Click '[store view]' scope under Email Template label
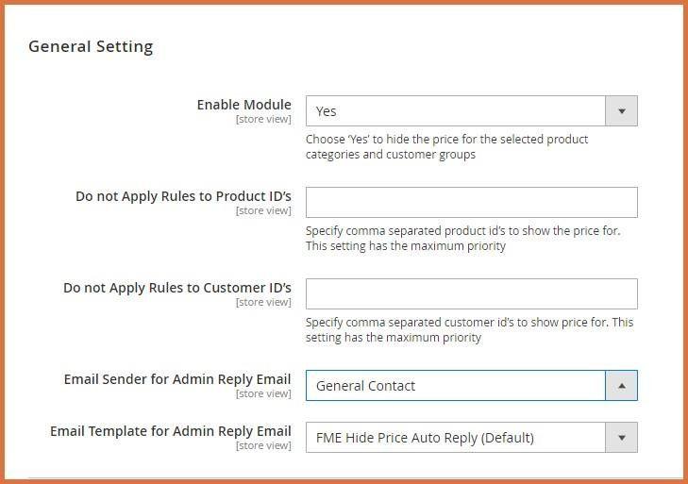The width and height of the screenshot is (688, 484). [263, 446]
